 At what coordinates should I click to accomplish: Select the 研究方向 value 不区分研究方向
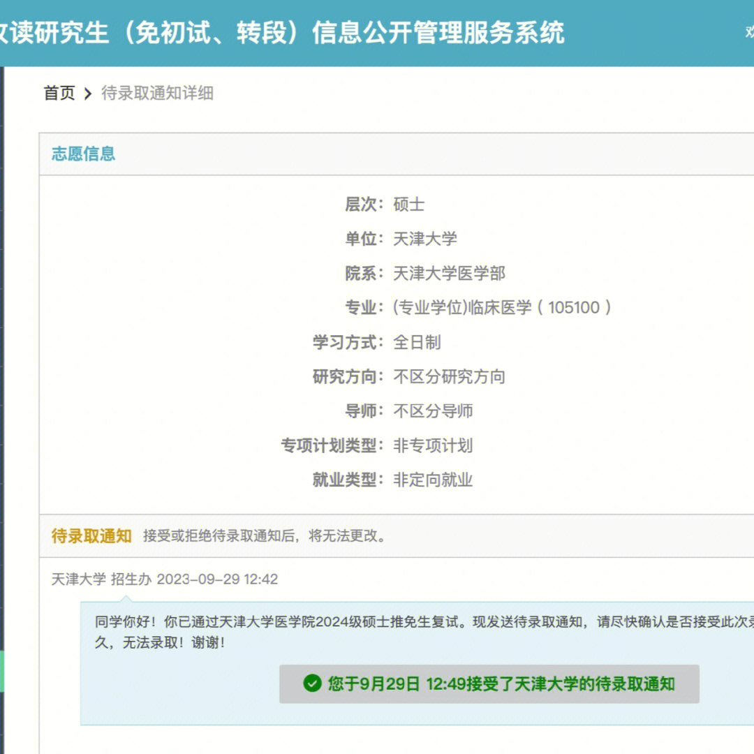tap(449, 376)
